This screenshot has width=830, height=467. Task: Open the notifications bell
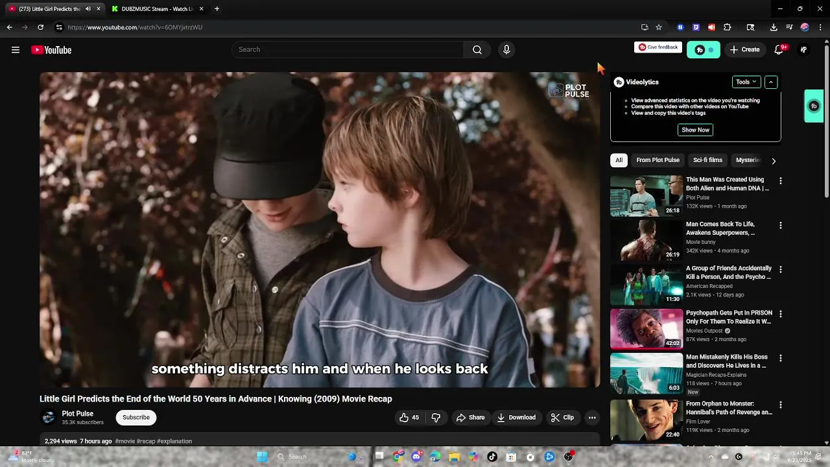(779, 50)
